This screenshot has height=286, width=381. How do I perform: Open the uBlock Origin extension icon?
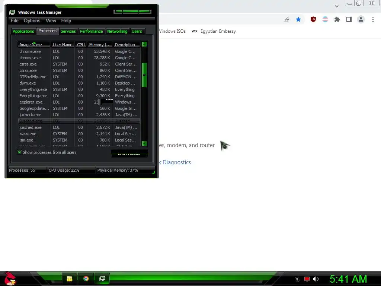click(x=313, y=19)
